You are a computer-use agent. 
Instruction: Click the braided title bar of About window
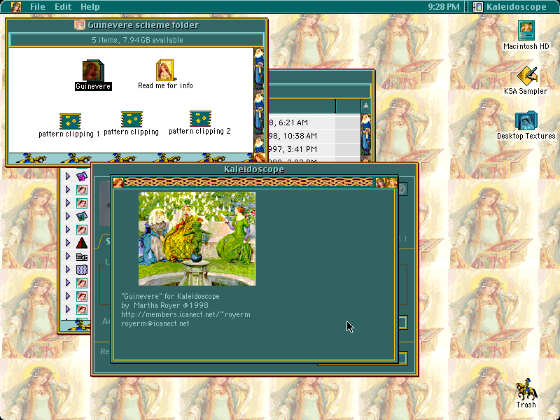(249, 183)
